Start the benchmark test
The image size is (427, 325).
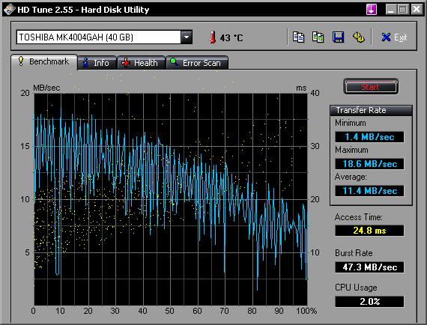pyautogui.click(x=371, y=87)
